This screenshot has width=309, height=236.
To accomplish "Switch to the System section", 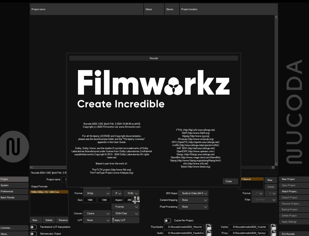I will click(x=14, y=185).
